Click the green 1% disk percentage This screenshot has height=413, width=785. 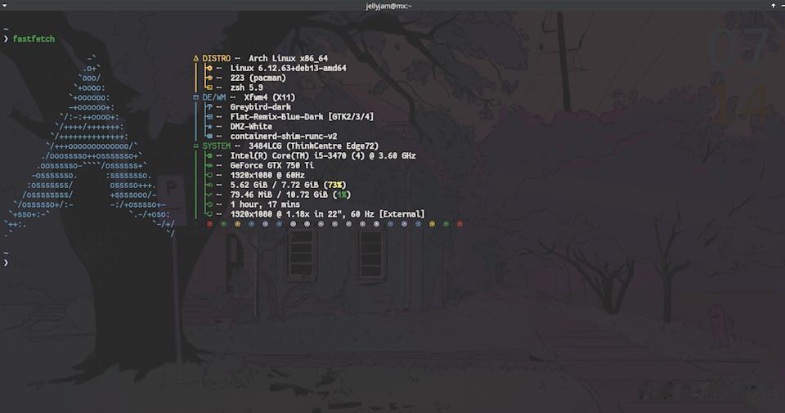tap(342, 195)
